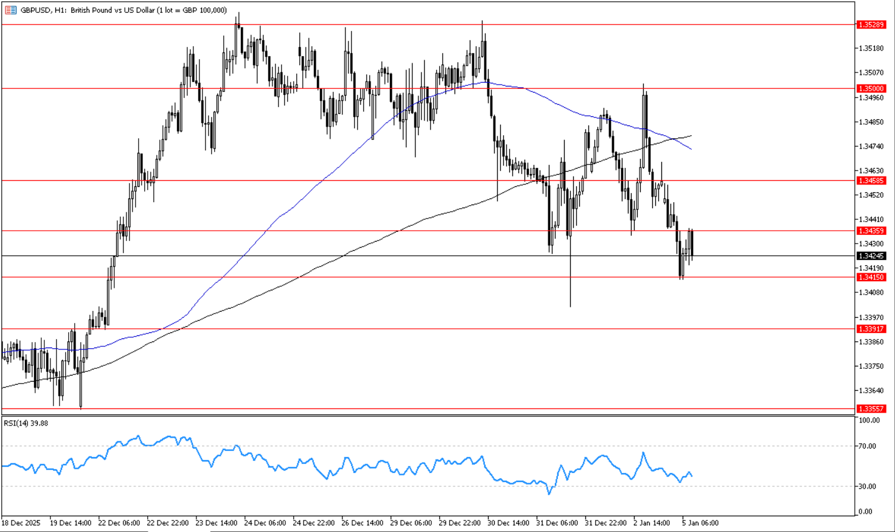Click the 1.33640 price scale value

(871, 391)
